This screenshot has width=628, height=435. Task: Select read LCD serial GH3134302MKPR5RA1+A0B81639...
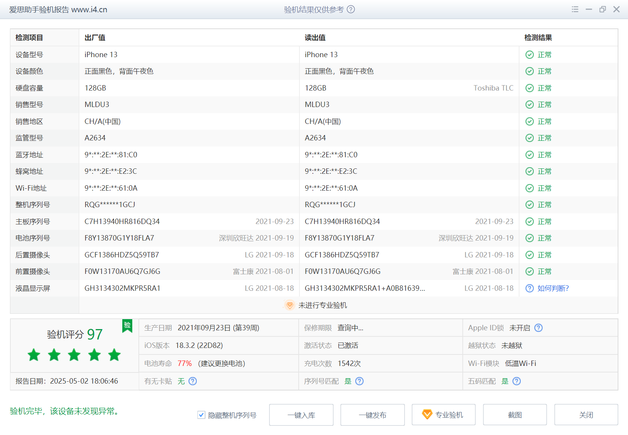point(365,288)
